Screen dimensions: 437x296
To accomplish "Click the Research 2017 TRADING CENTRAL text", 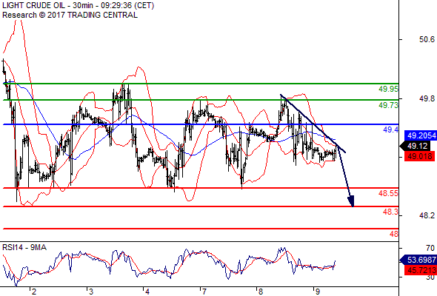I will pos(70,15).
